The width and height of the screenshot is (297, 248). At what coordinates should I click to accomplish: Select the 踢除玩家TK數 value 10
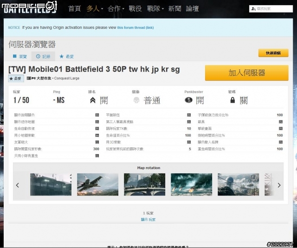(x=189, y=129)
